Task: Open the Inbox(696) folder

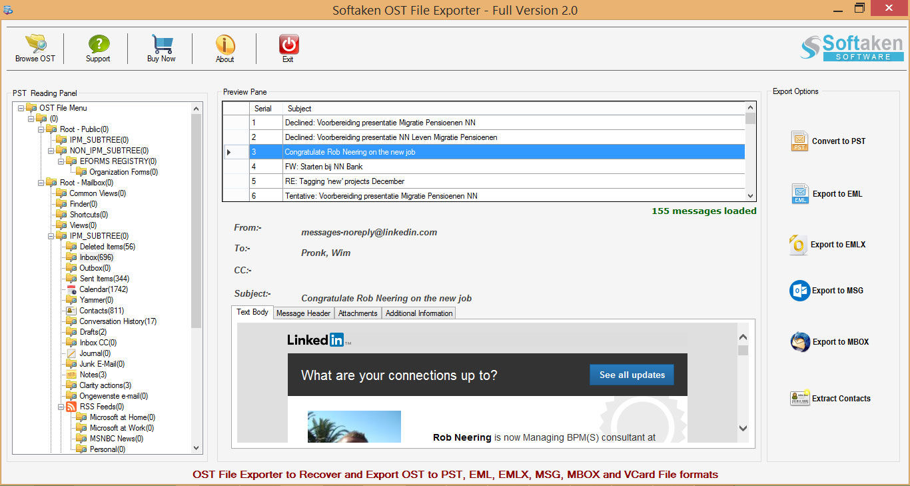Action: pyautogui.click(x=96, y=257)
